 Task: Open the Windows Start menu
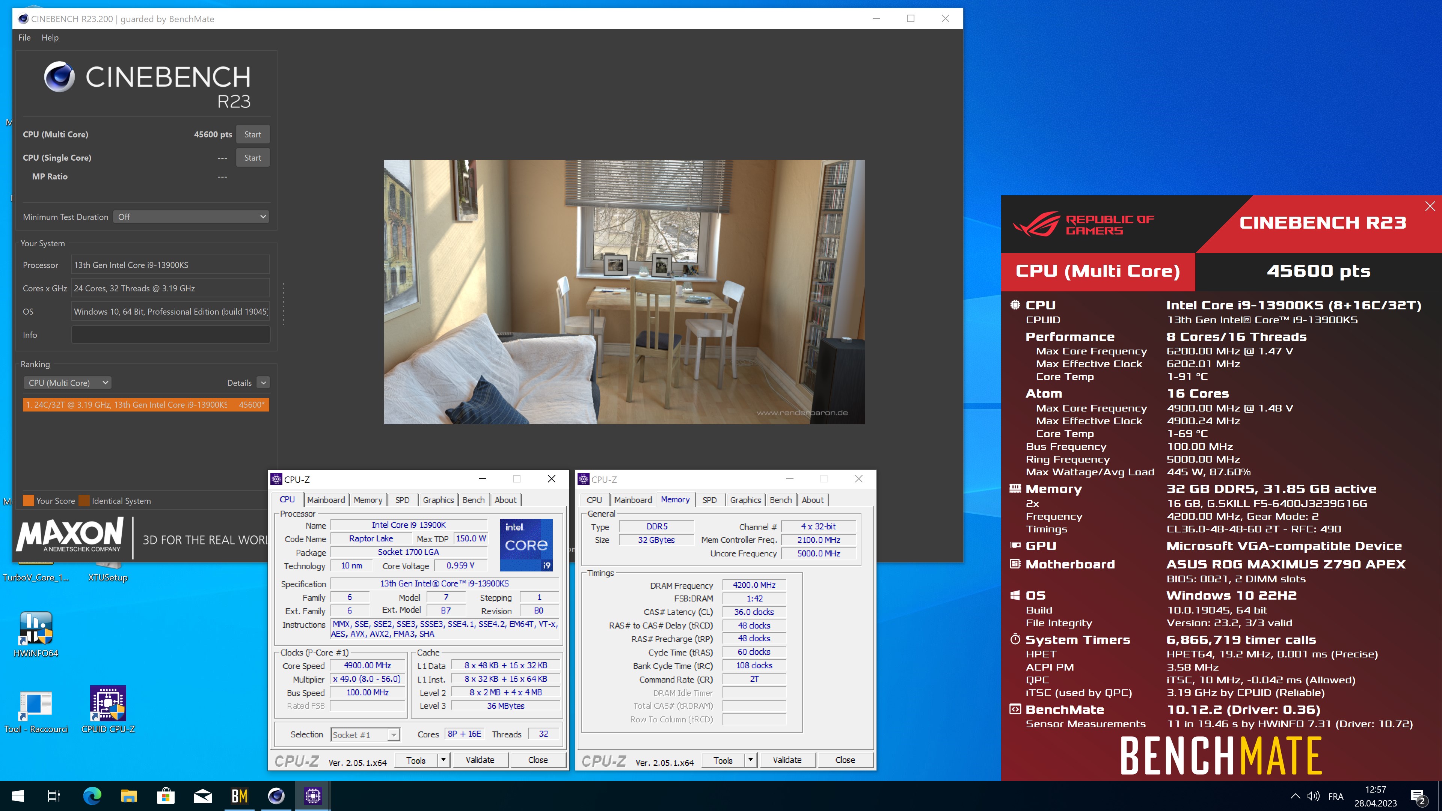18,796
